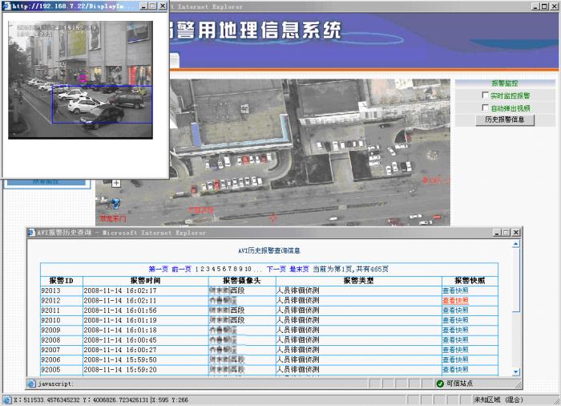View snapshot for alarm 92009
Image resolution: width=561 pixels, height=406 pixels.
tap(455, 330)
